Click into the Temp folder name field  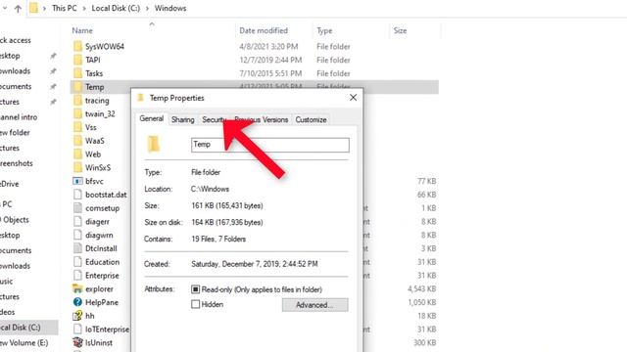[270, 145]
